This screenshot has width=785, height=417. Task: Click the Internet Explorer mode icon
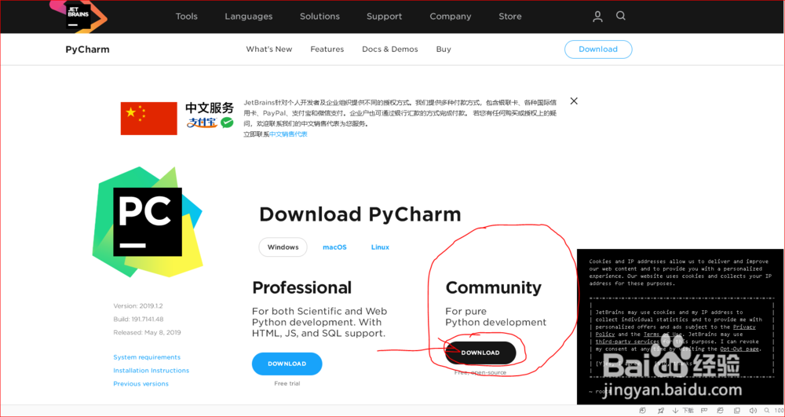click(x=720, y=411)
